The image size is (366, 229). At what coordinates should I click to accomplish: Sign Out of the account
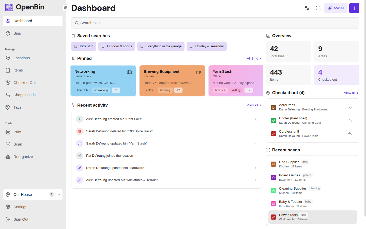[33, 219]
